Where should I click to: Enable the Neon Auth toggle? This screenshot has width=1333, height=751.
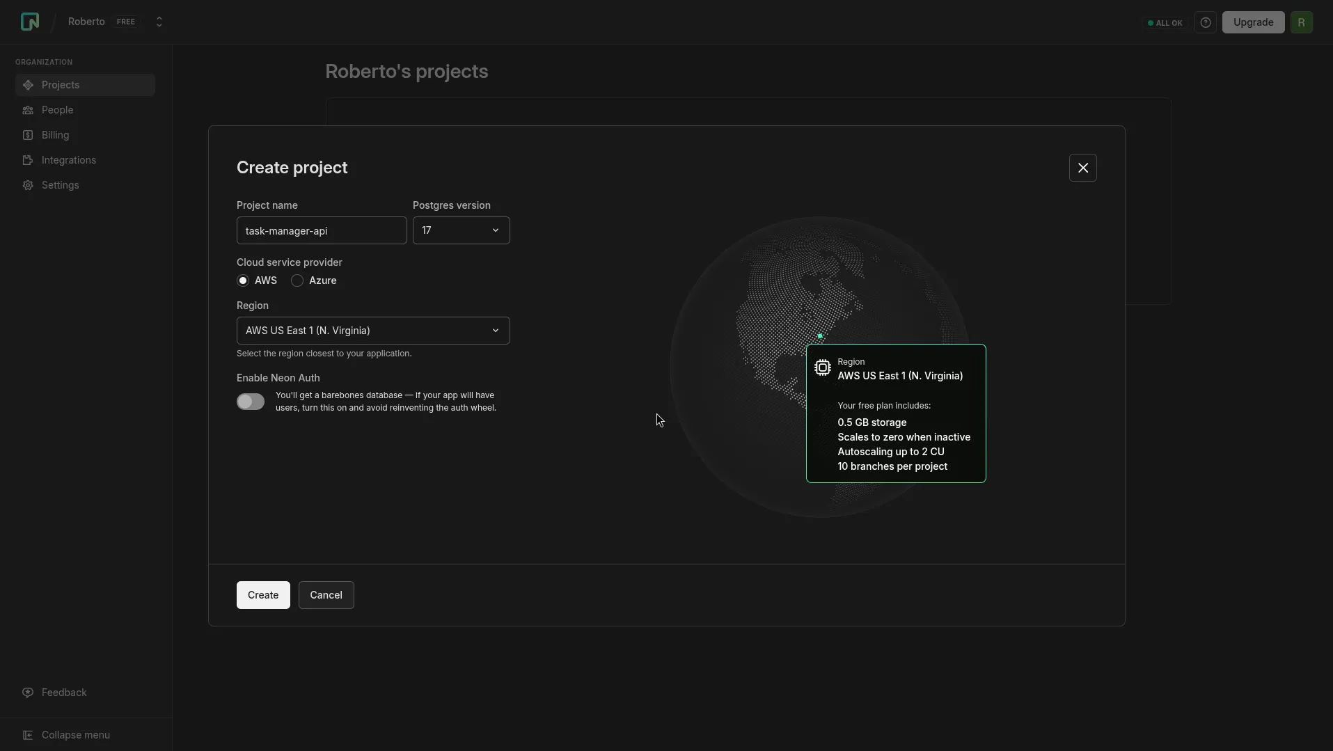click(251, 402)
